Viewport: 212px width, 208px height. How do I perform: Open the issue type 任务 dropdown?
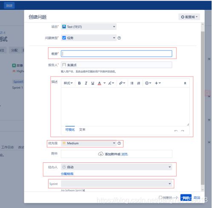89,38
